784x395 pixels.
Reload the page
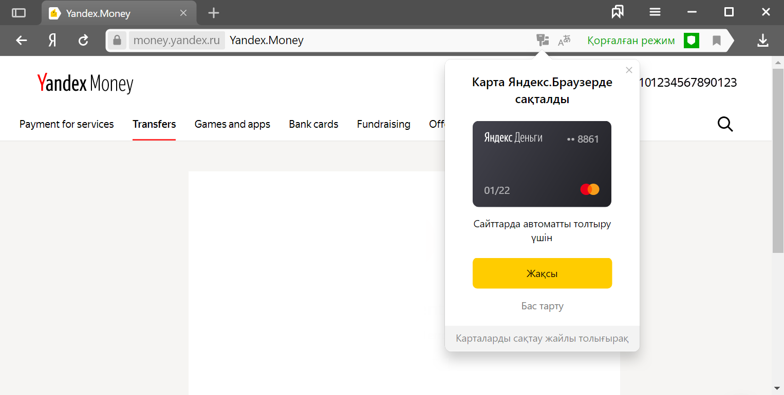[x=83, y=41]
